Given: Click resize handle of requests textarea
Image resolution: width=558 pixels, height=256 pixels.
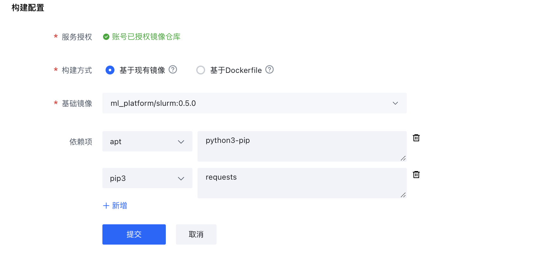Looking at the screenshot, I should pyautogui.click(x=403, y=195).
